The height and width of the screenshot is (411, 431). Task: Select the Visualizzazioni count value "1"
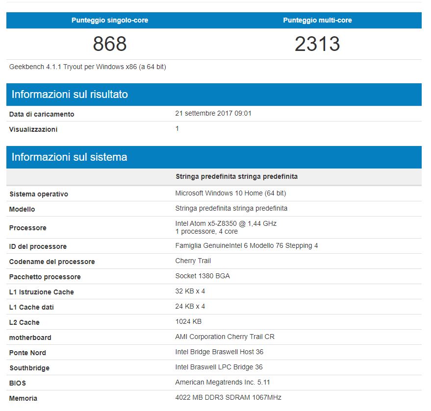coord(177,128)
